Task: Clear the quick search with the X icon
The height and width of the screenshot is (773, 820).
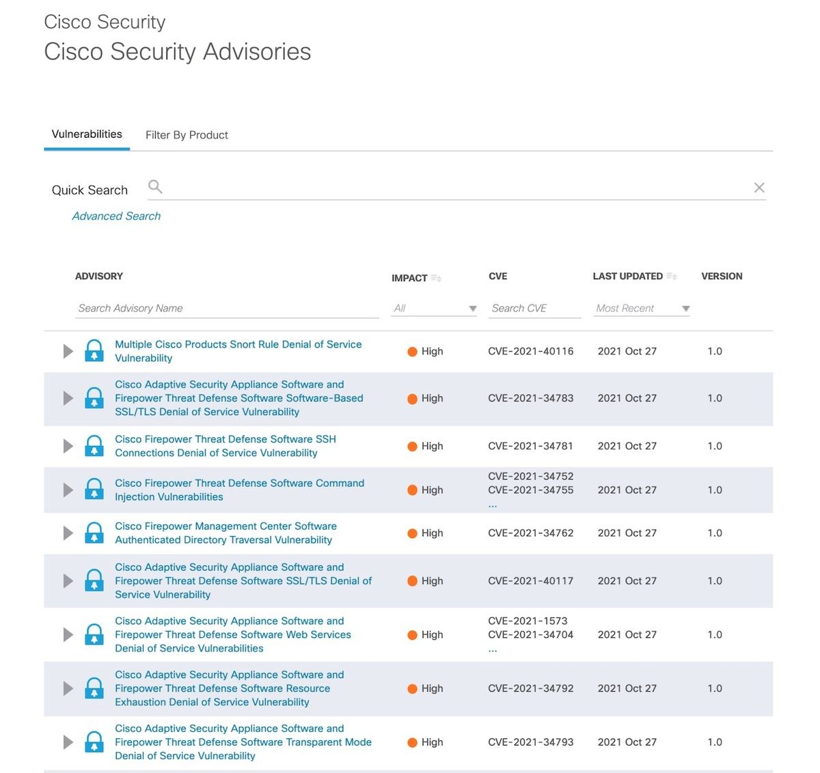Action: pyautogui.click(x=759, y=188)
